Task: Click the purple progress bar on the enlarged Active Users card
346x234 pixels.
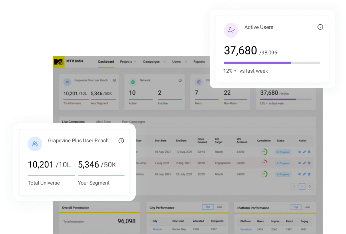Action: pyautogui.click(x=272, y=63)
